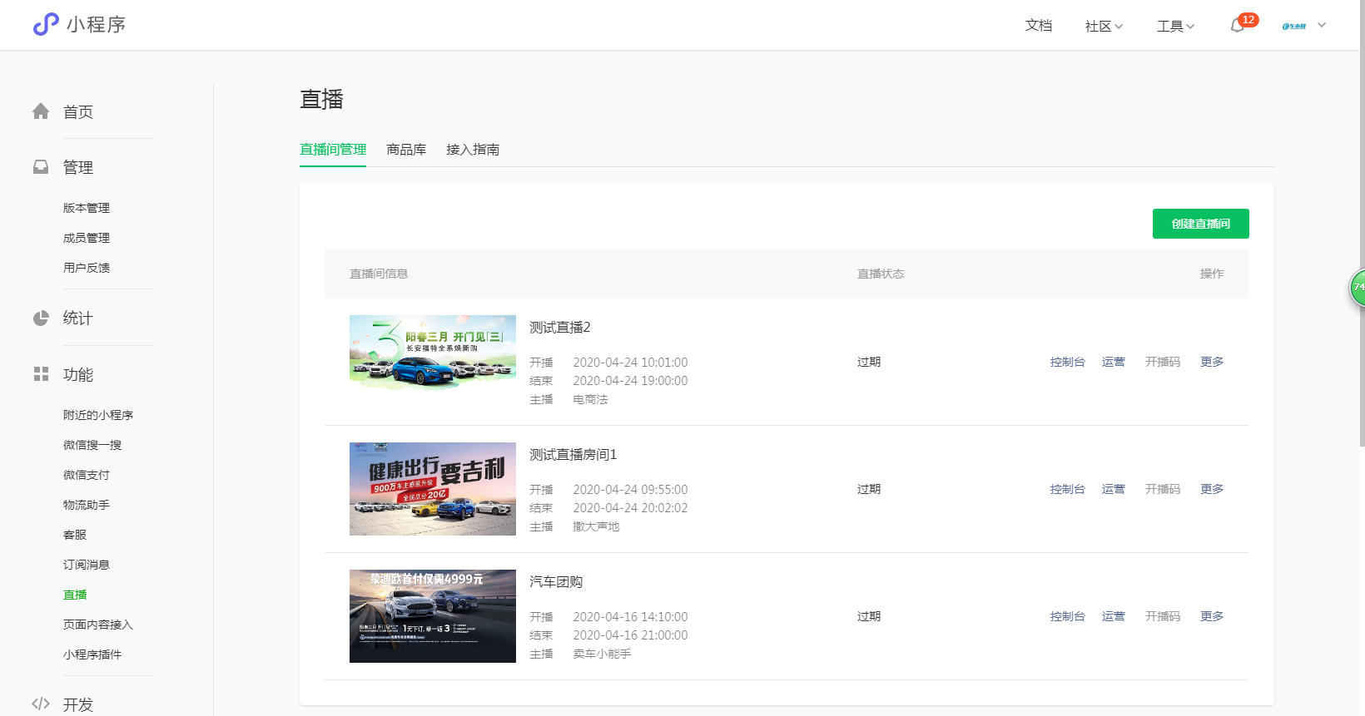Select 直播 in the sidebar
Viewport: 1365px width, 716px height.
(x=75, y=595)
